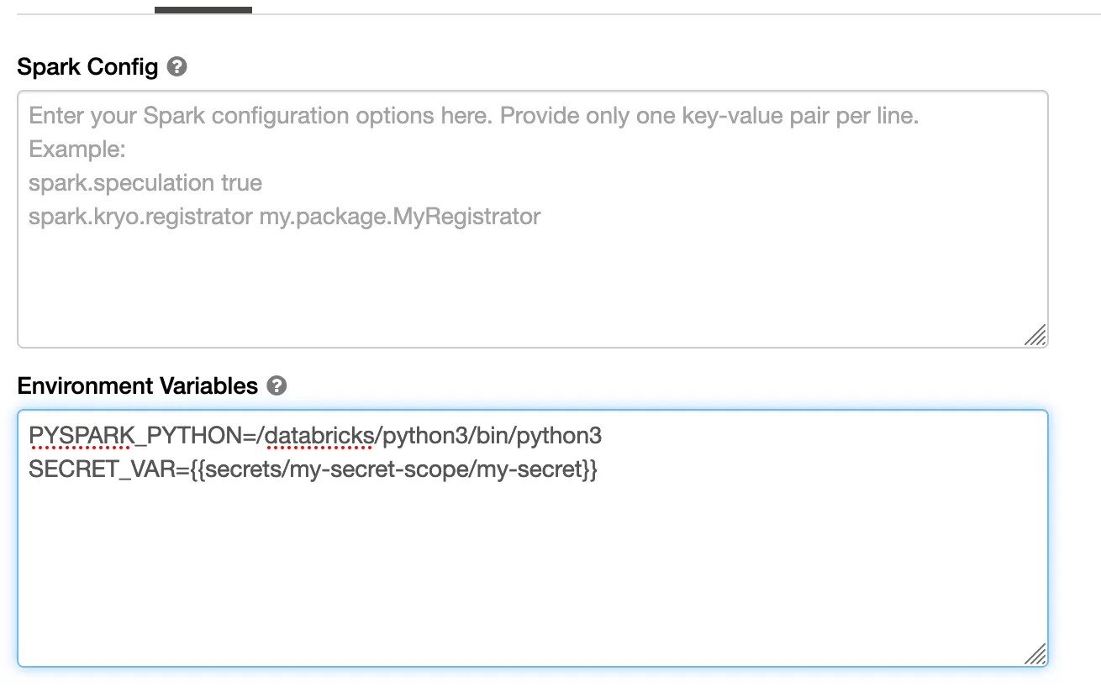Click the Environment Variables box resize handle
The image size is (1101, 697).
[1035, 654]
